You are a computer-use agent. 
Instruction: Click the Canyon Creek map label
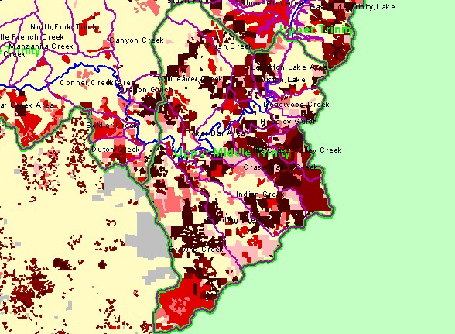click(x=137, y=40)
